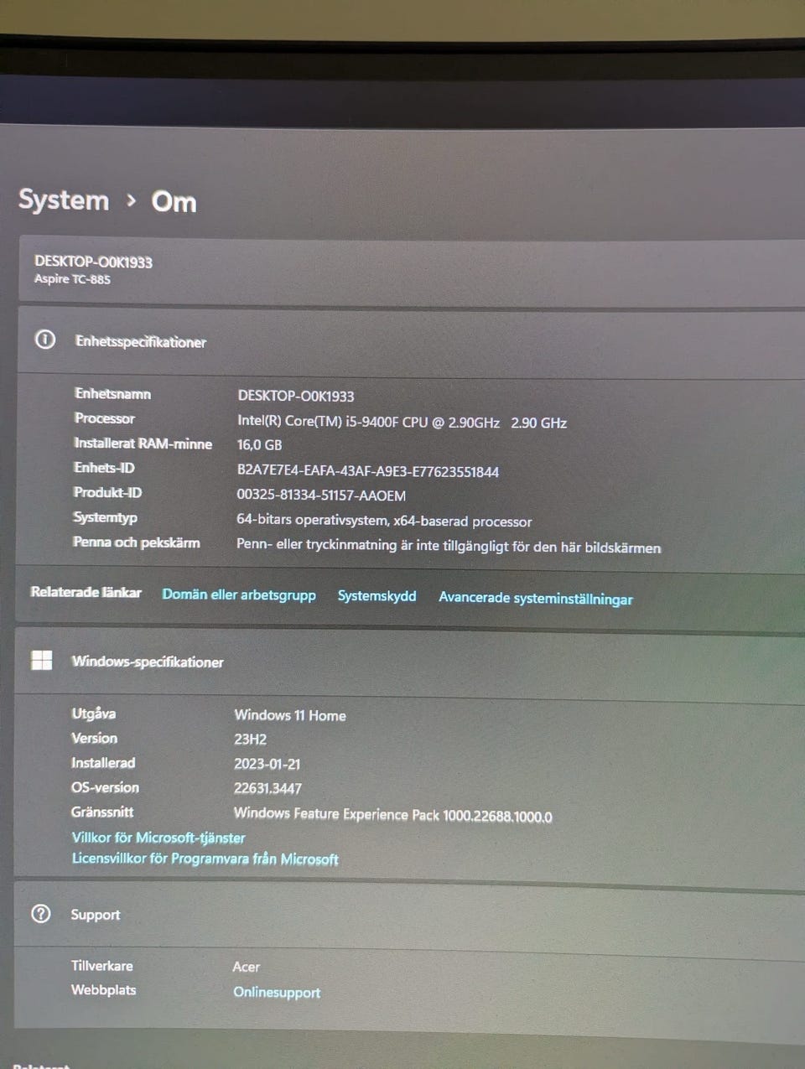Click the Installerad label

coord(103,762)
